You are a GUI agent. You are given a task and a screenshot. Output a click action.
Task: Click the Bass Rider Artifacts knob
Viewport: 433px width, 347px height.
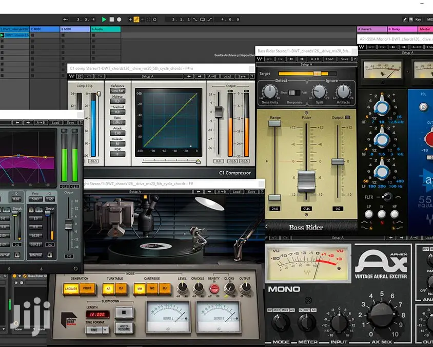(343, 92)
